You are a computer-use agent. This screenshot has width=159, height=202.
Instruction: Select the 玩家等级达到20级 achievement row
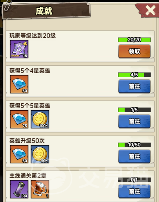pos(80,46)
